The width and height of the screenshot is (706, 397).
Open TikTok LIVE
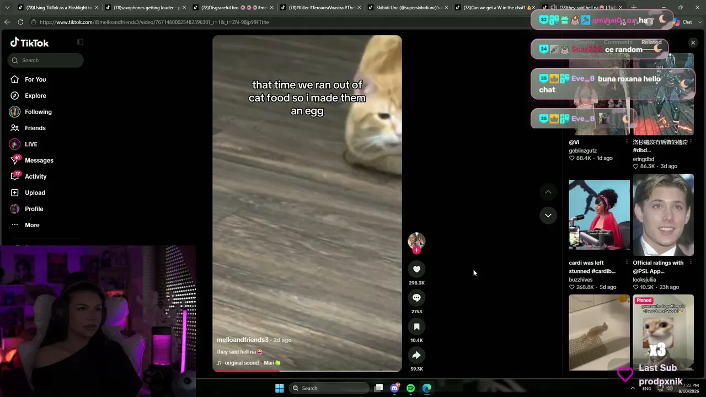tap(31, 144)
